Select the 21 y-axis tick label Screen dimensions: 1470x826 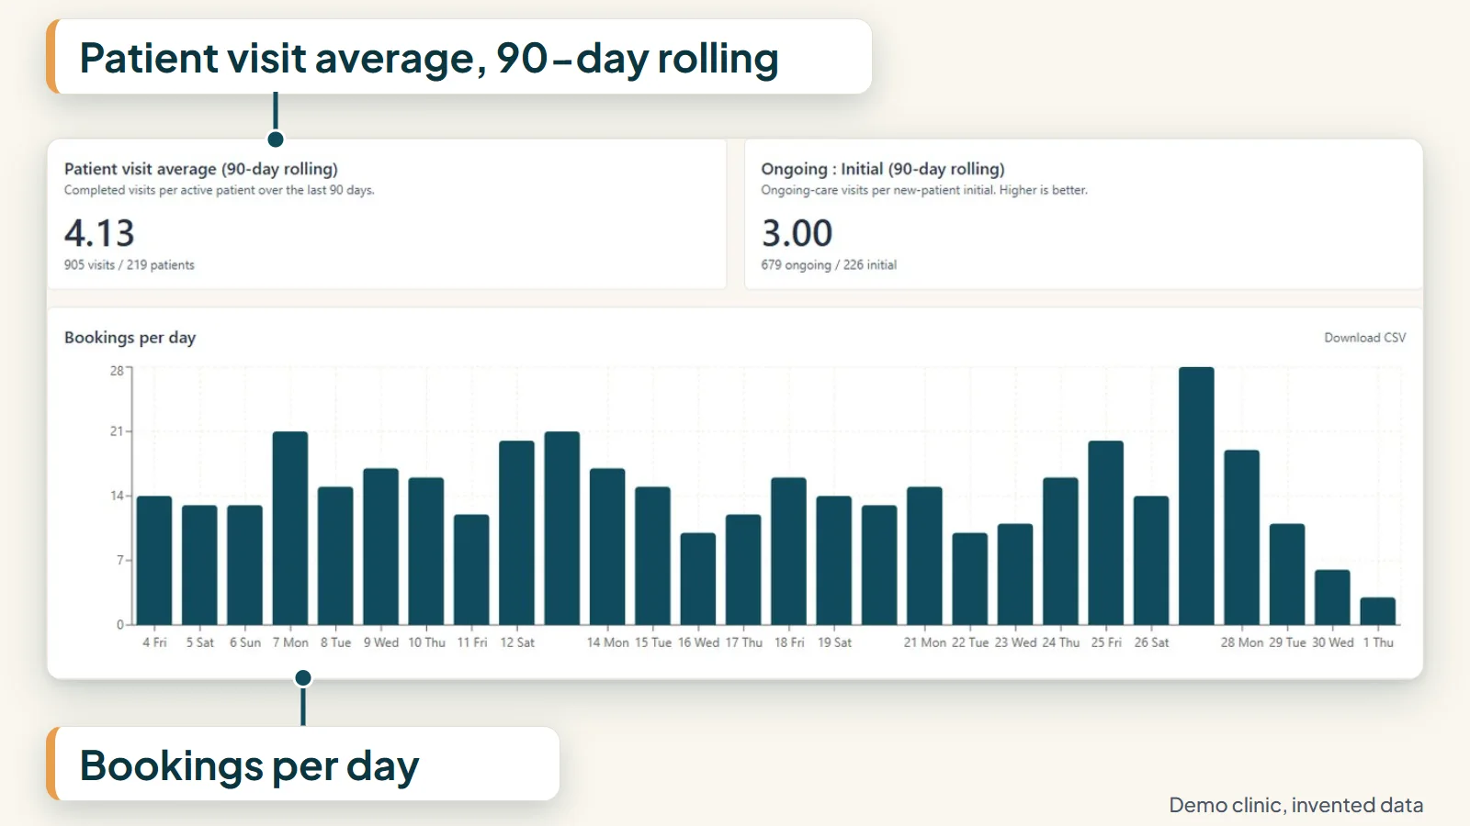(117, 431)
